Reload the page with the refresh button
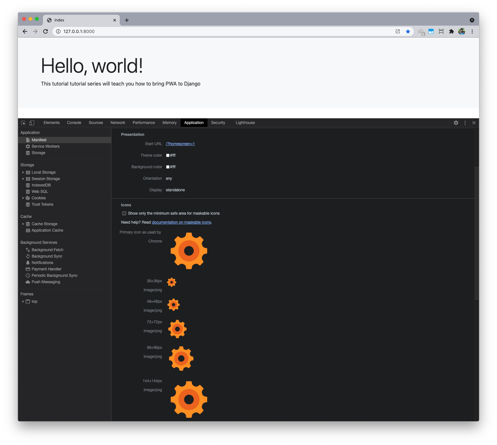The height and width of the screenshot is (445, 497). (45, 31)
